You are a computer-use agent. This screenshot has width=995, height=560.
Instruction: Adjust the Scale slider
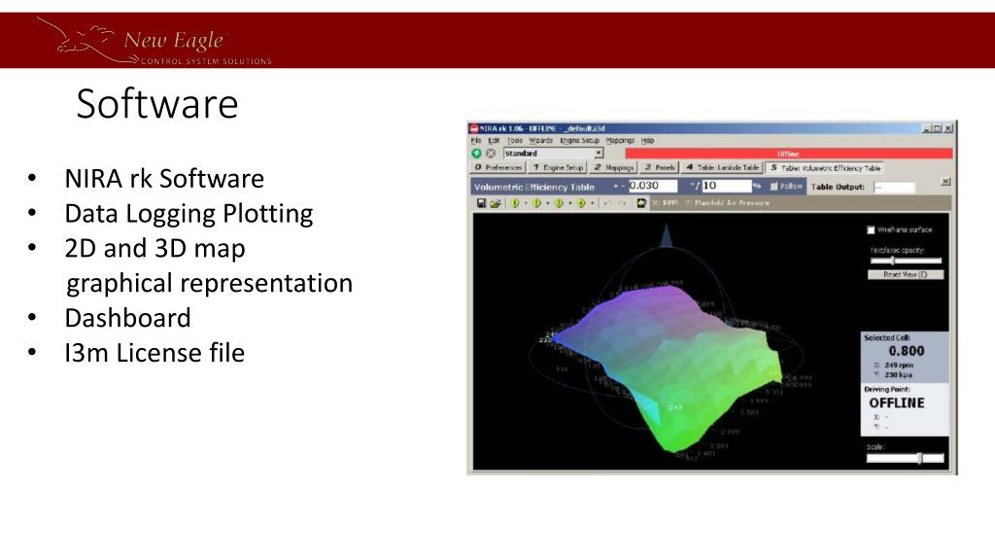pyautogui.click(x=906, y=458)
